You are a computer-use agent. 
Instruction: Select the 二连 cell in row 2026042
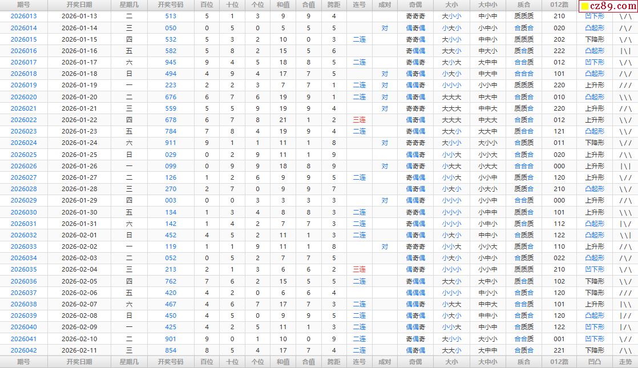coord(360,350)
